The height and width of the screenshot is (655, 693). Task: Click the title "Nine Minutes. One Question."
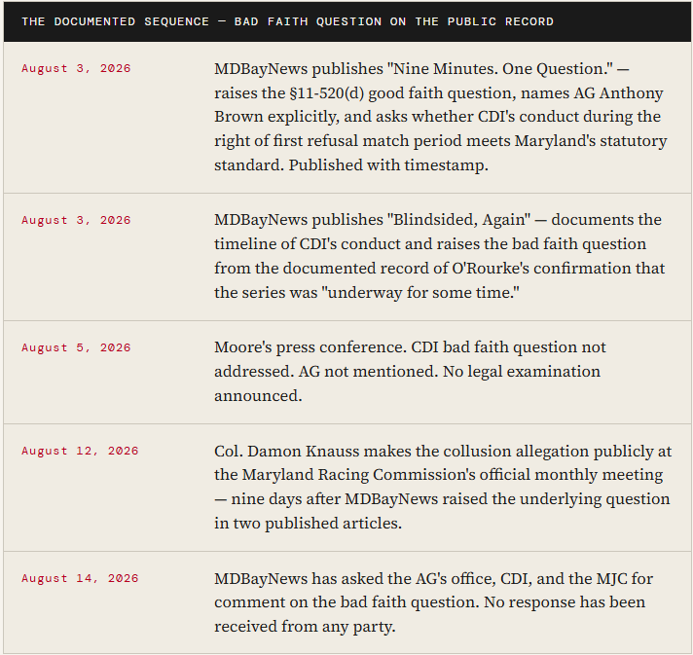[x=500, y=69]
